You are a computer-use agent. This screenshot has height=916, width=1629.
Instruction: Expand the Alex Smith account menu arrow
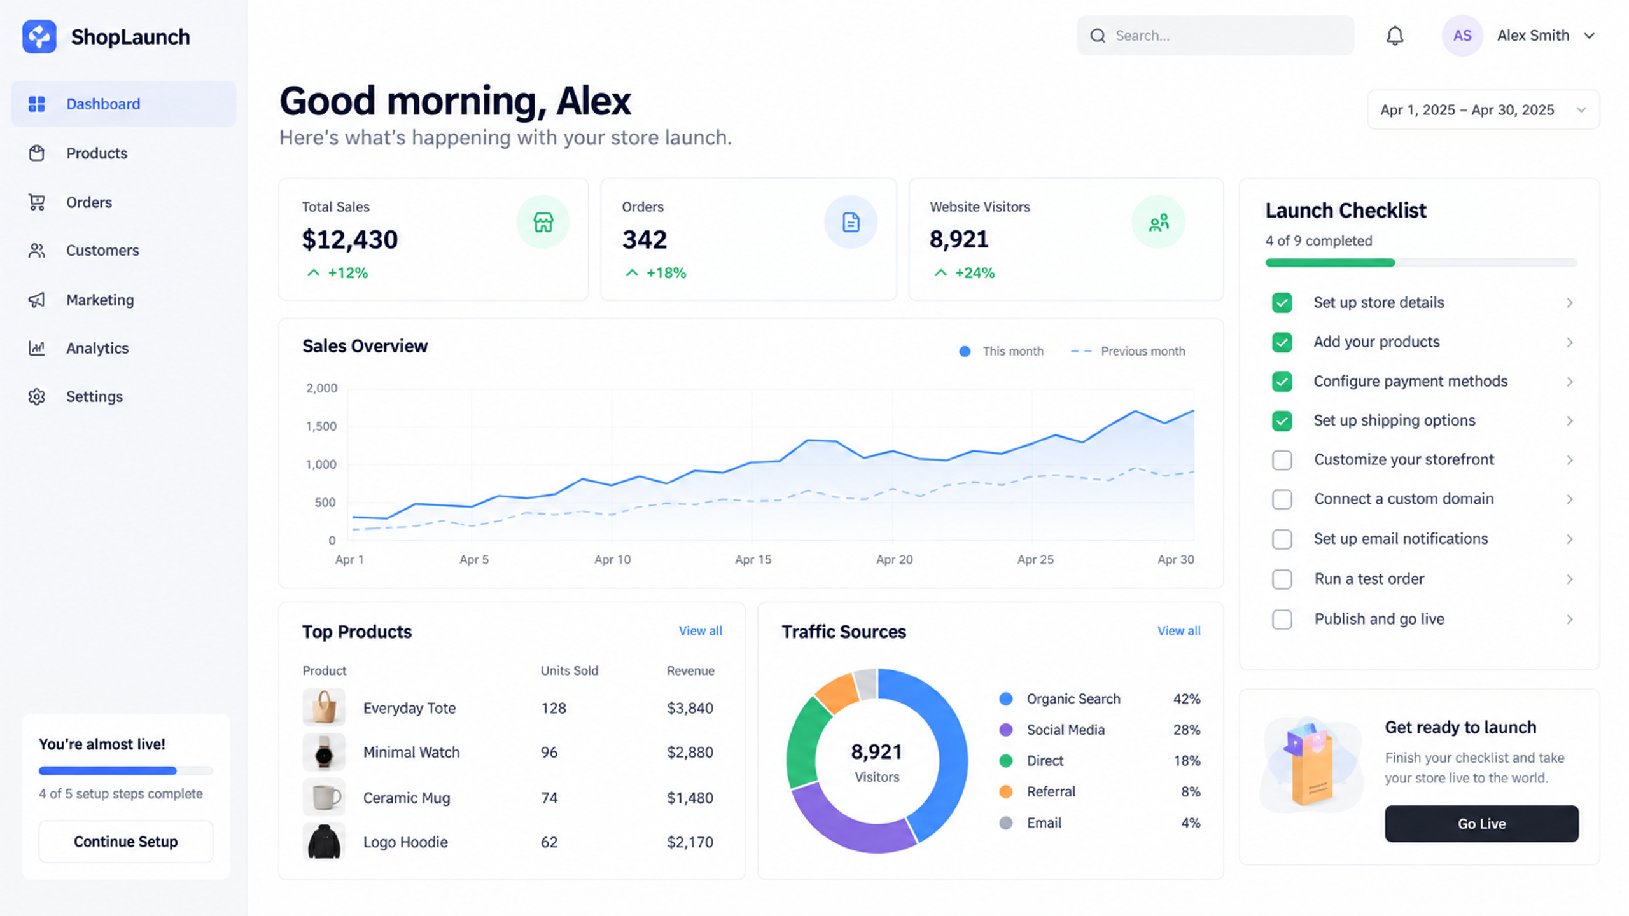[x=1590, y=36]
